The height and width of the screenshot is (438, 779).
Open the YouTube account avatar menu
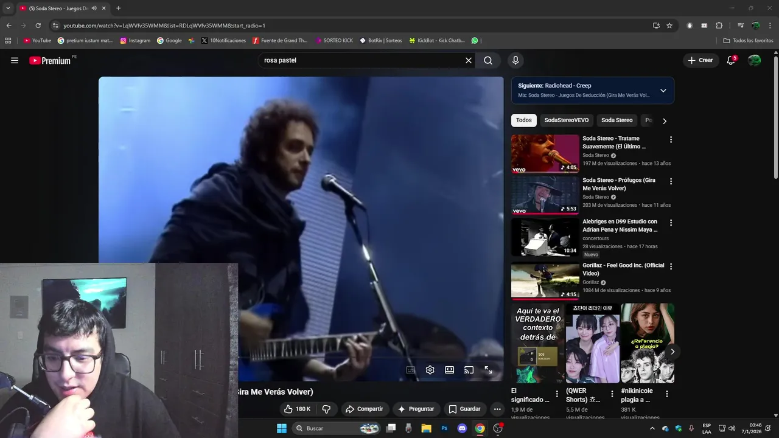coord(754,60)
